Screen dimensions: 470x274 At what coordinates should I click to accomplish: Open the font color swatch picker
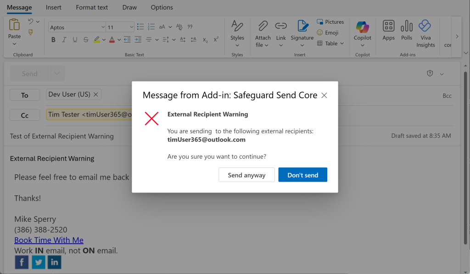coord(112,40)
